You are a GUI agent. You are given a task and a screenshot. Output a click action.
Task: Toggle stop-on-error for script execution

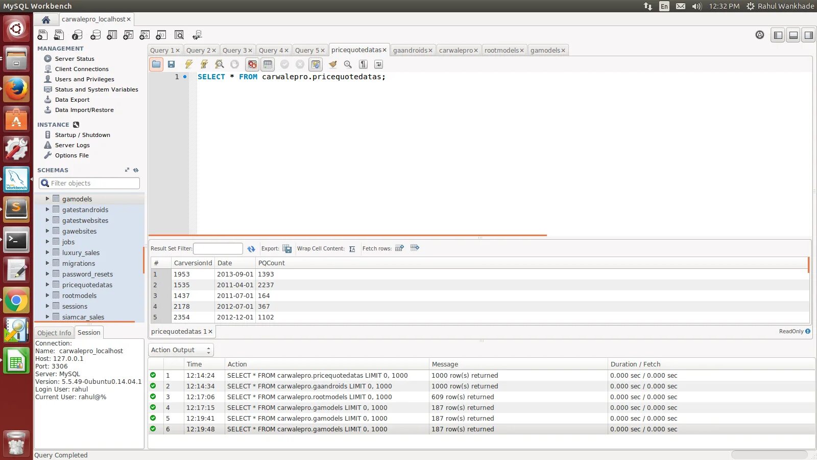(x=252, y=64)
